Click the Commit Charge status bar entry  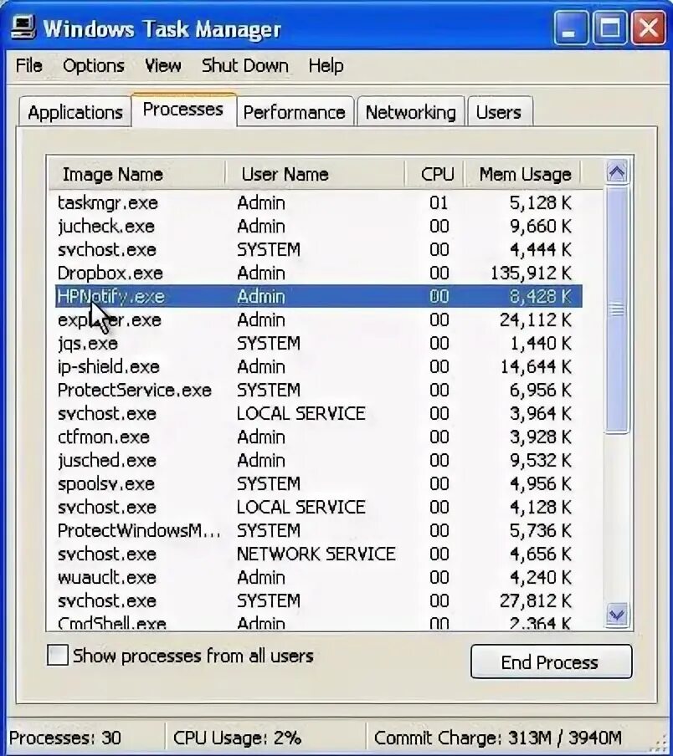coord(497,738)
